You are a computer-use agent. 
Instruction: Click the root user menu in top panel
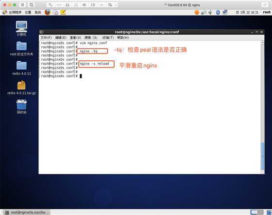tap(267, 12)
